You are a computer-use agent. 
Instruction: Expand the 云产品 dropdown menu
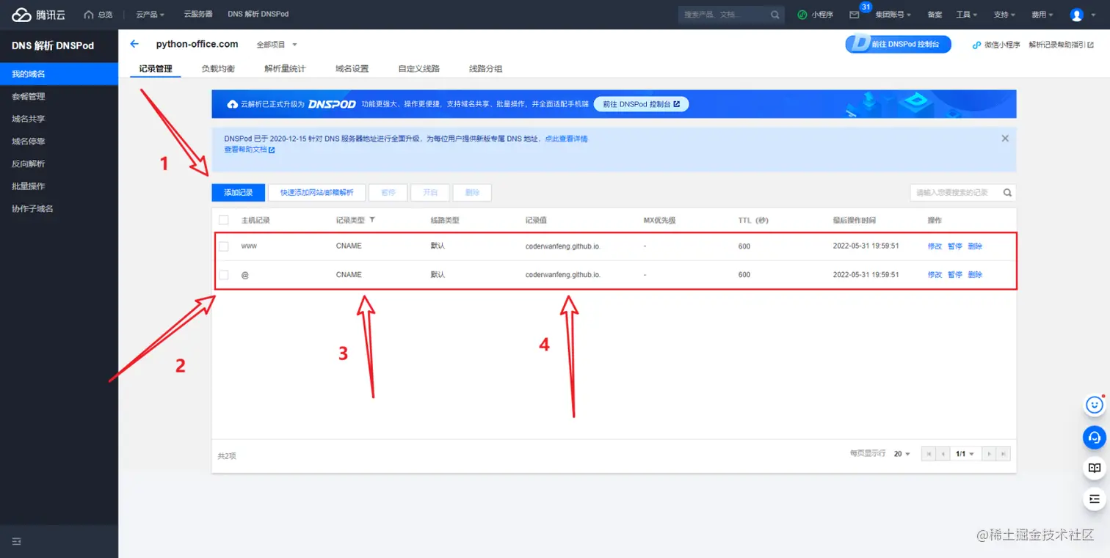click(150, 15)
